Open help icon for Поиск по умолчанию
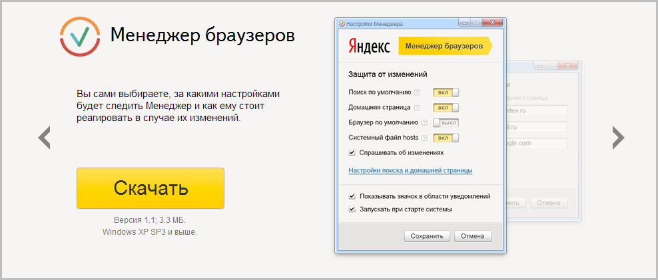This screenshot has width=658, height=280. click(x=417, y=92)
